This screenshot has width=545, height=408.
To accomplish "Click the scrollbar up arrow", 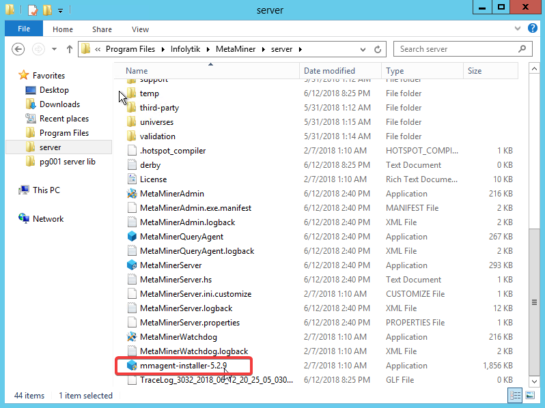I will [x=534, y=69].
